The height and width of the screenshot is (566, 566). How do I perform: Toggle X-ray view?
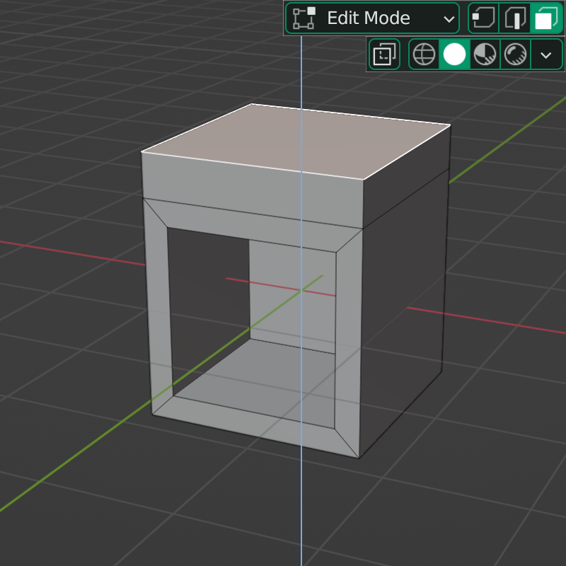[x=384, y=54]
